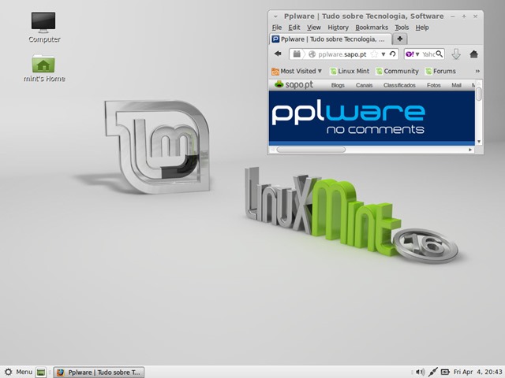Open the window menu arrow in title bar

[275, 17]
